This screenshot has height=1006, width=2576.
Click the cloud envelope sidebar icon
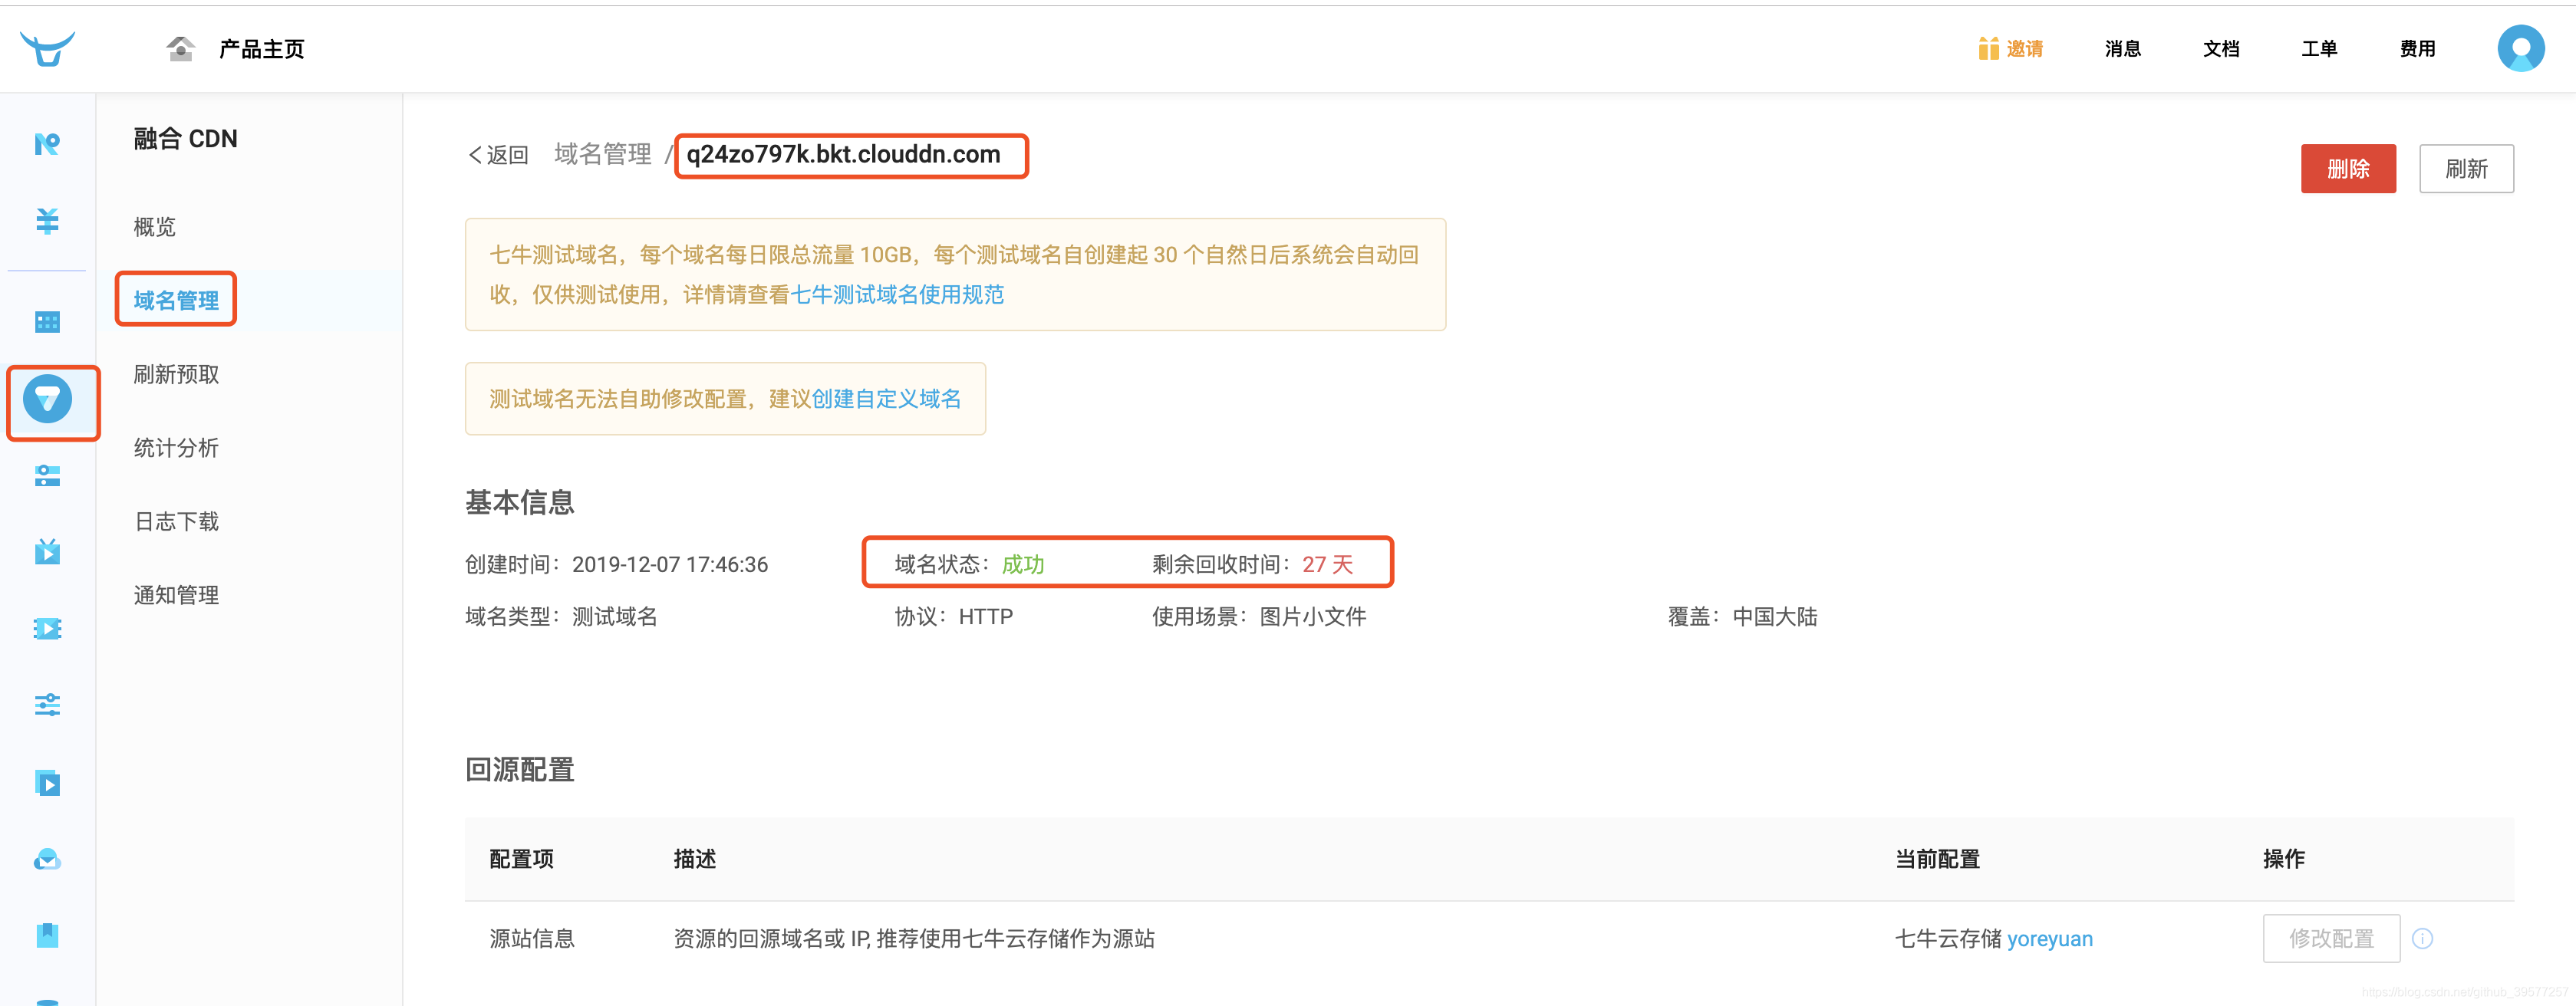(47, 859)
